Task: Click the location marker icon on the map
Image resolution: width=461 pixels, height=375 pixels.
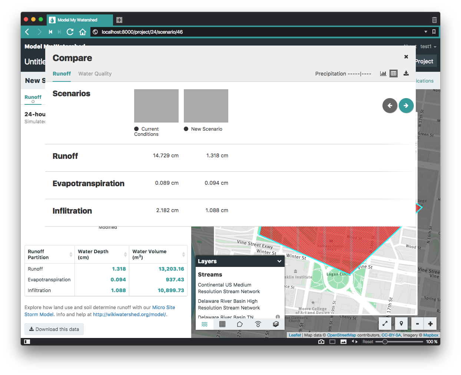Action: (x=401, y=324)
